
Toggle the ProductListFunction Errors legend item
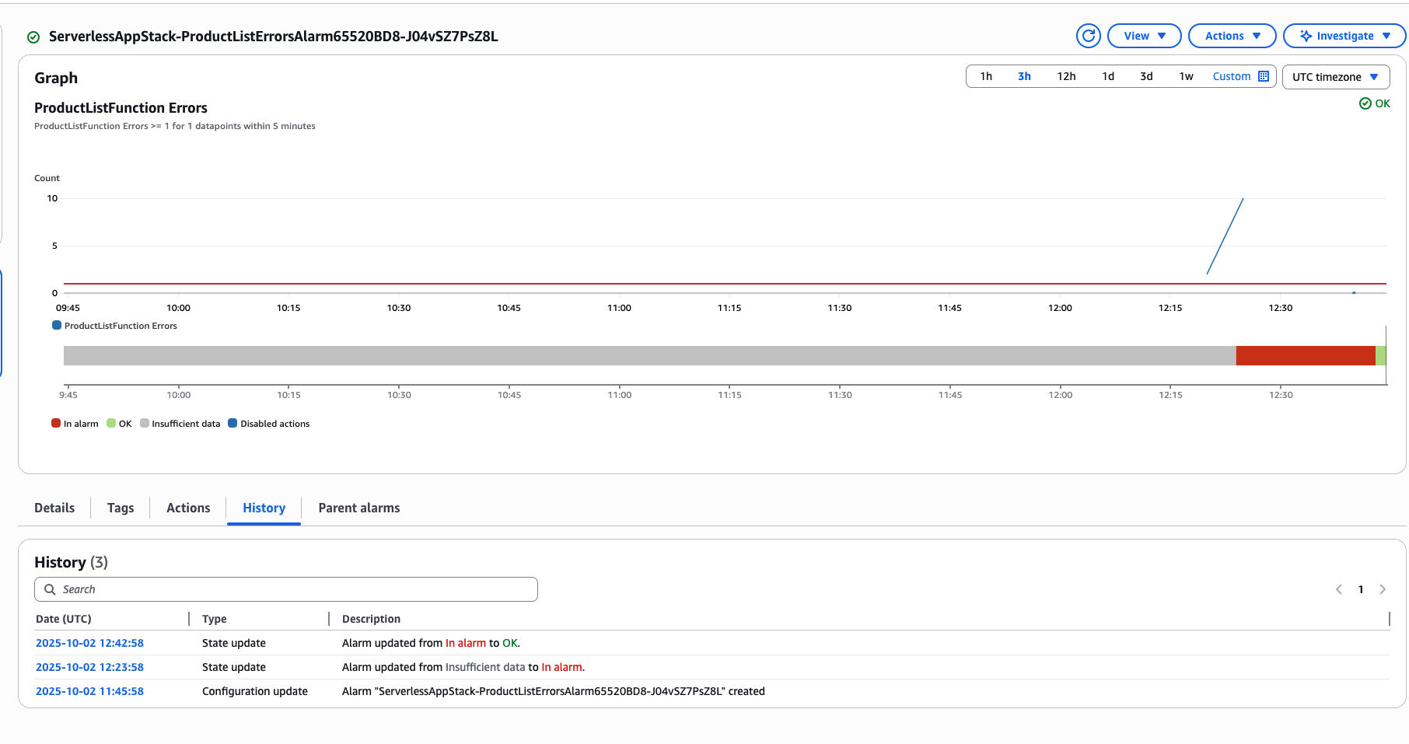tap(114, 326)
